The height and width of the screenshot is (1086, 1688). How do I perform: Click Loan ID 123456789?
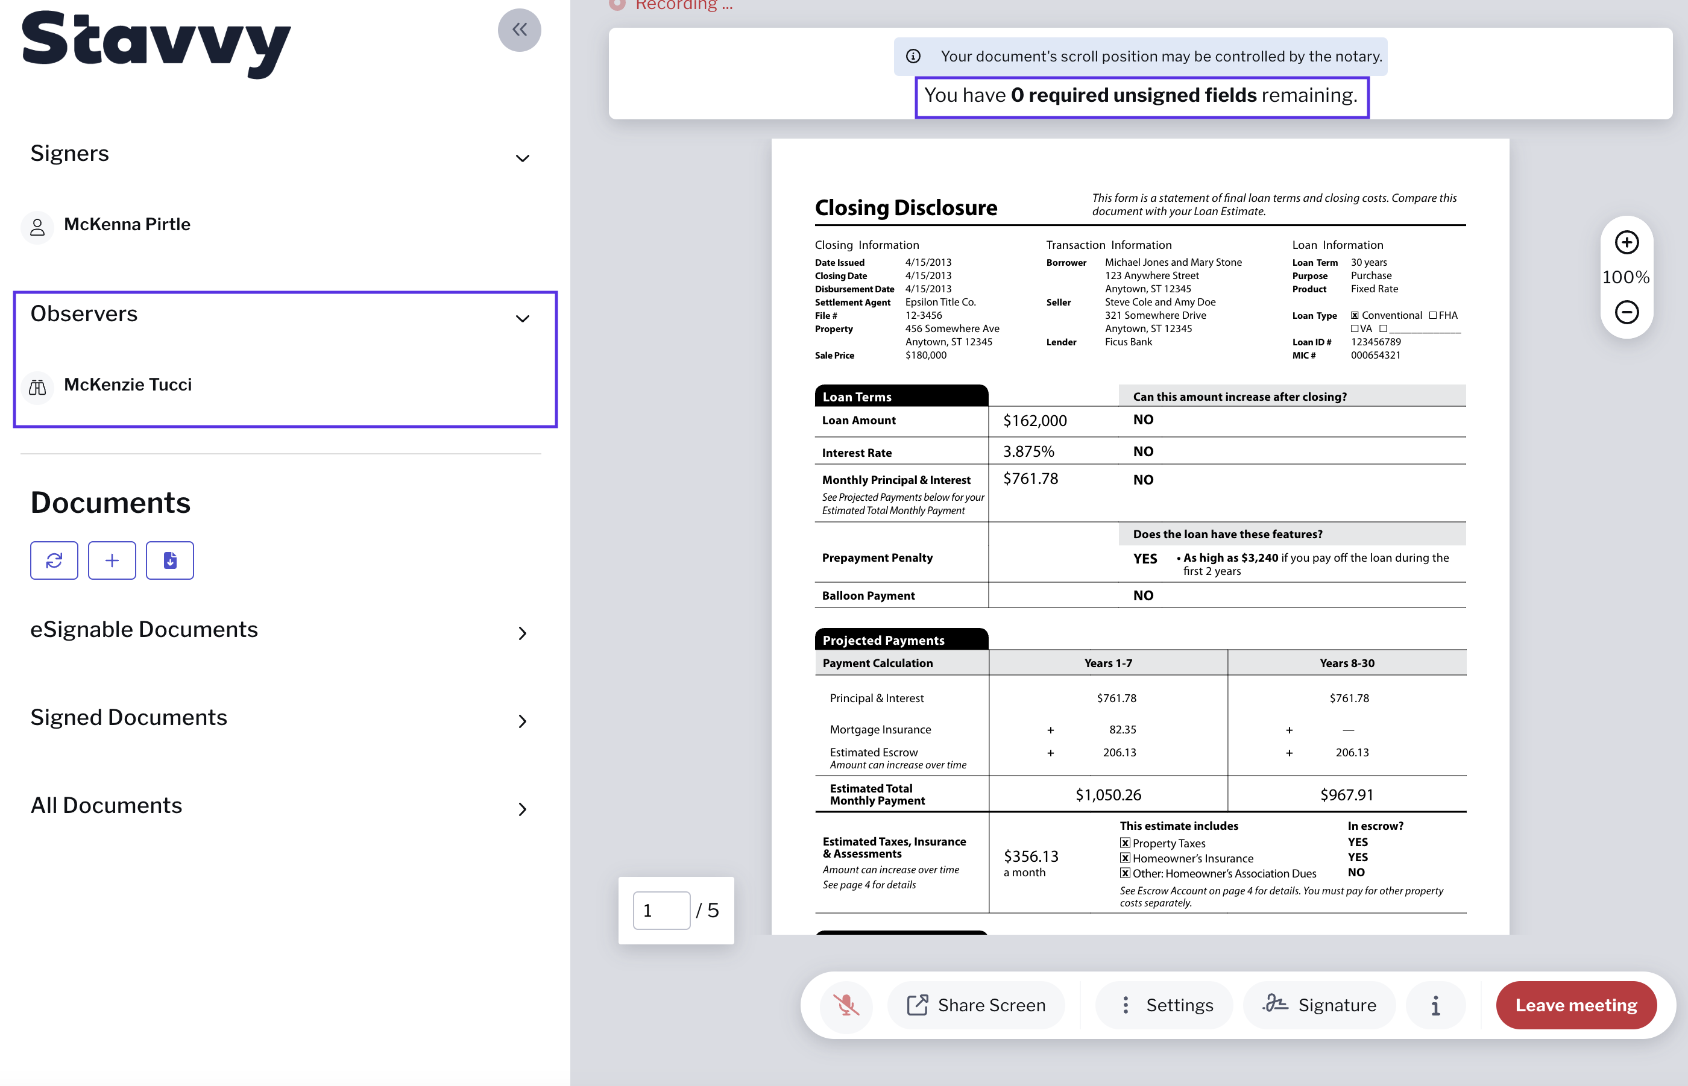coord(1376,342)
